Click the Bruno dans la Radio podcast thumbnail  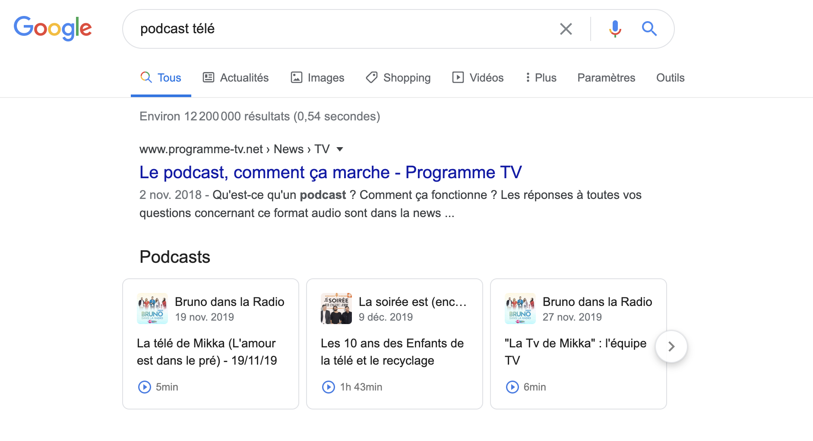pyautogui.click(x=152, y=308)
